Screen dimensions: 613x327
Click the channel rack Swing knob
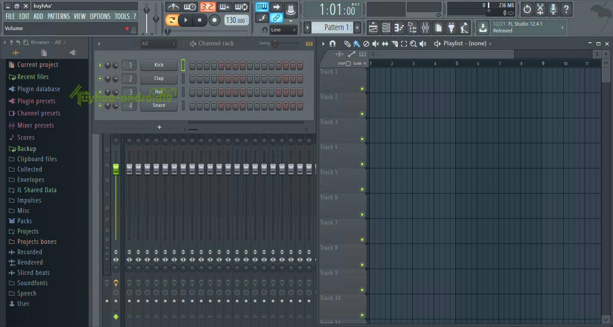coord(275,44)
